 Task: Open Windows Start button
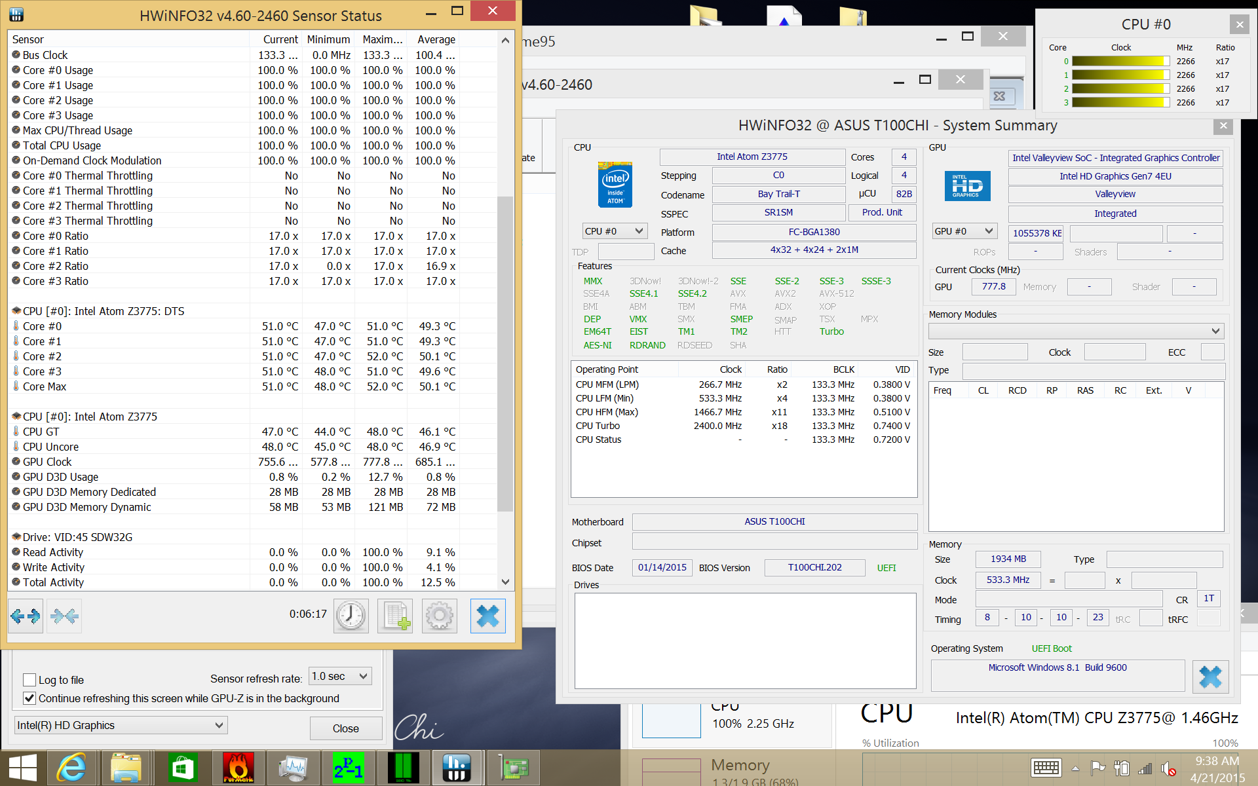tap(23, 768)
